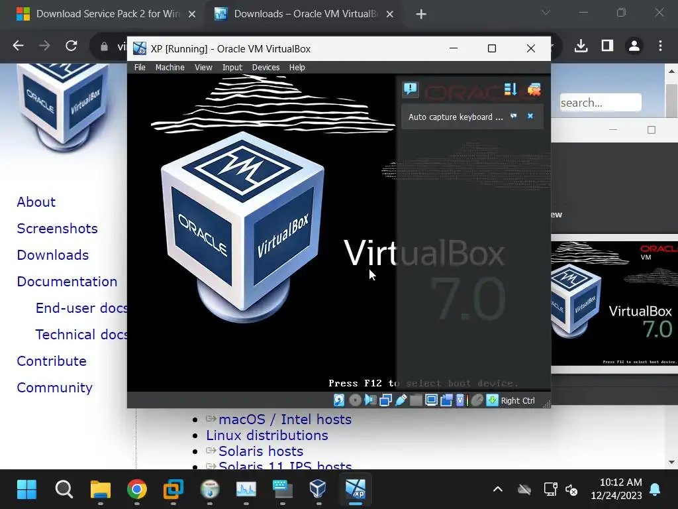The height and width of the screenshot is (509, 678).
Task: Click the display status icon
Action: (431, 400)
